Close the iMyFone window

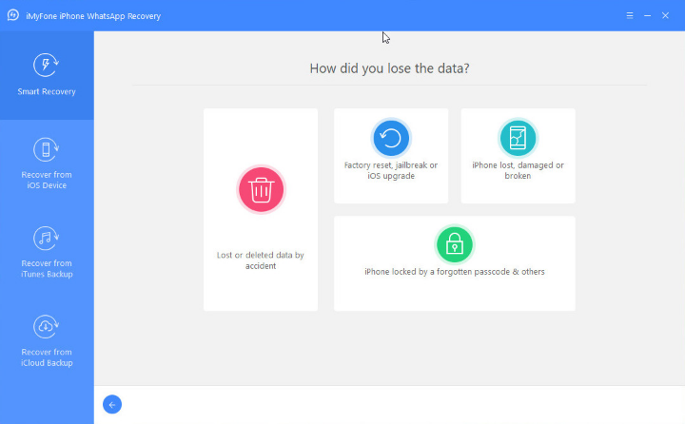[665, 16]
